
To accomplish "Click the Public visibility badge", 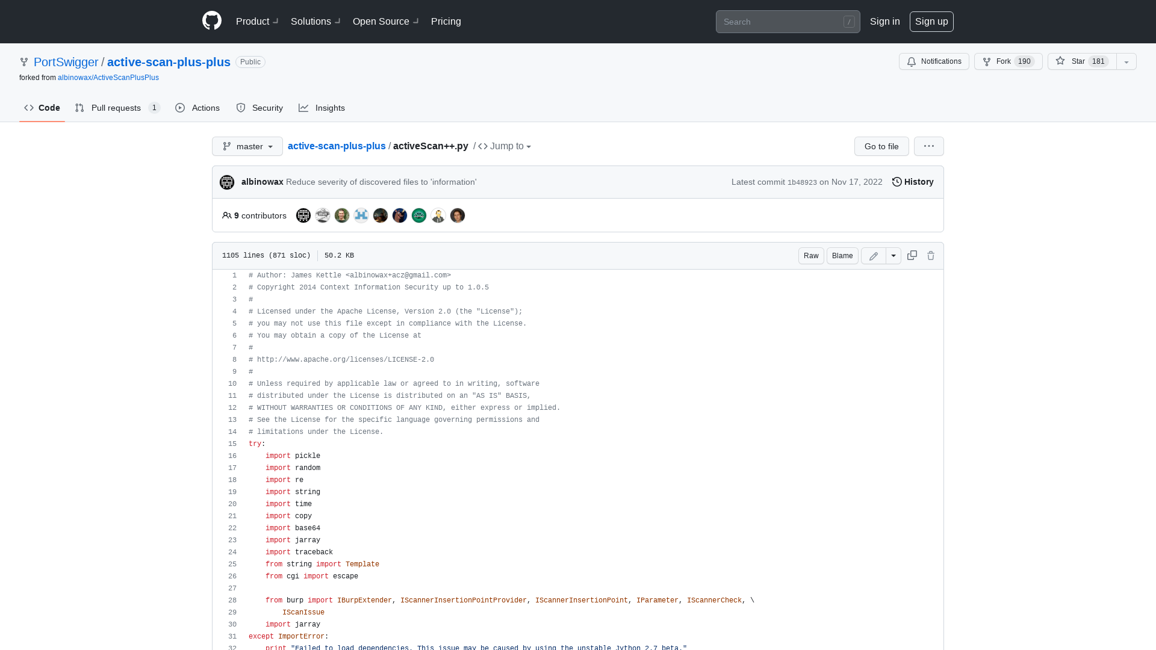I will point(250,62).
